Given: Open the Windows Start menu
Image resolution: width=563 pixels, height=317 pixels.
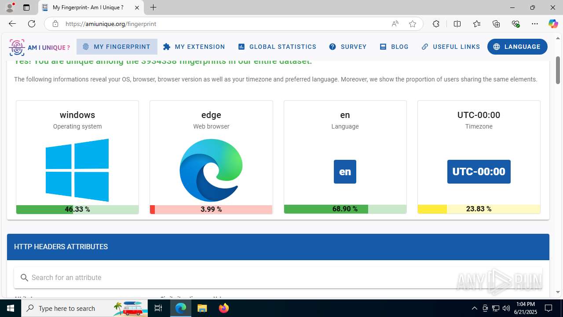Looking at the screenshot, I should (11, 308).
